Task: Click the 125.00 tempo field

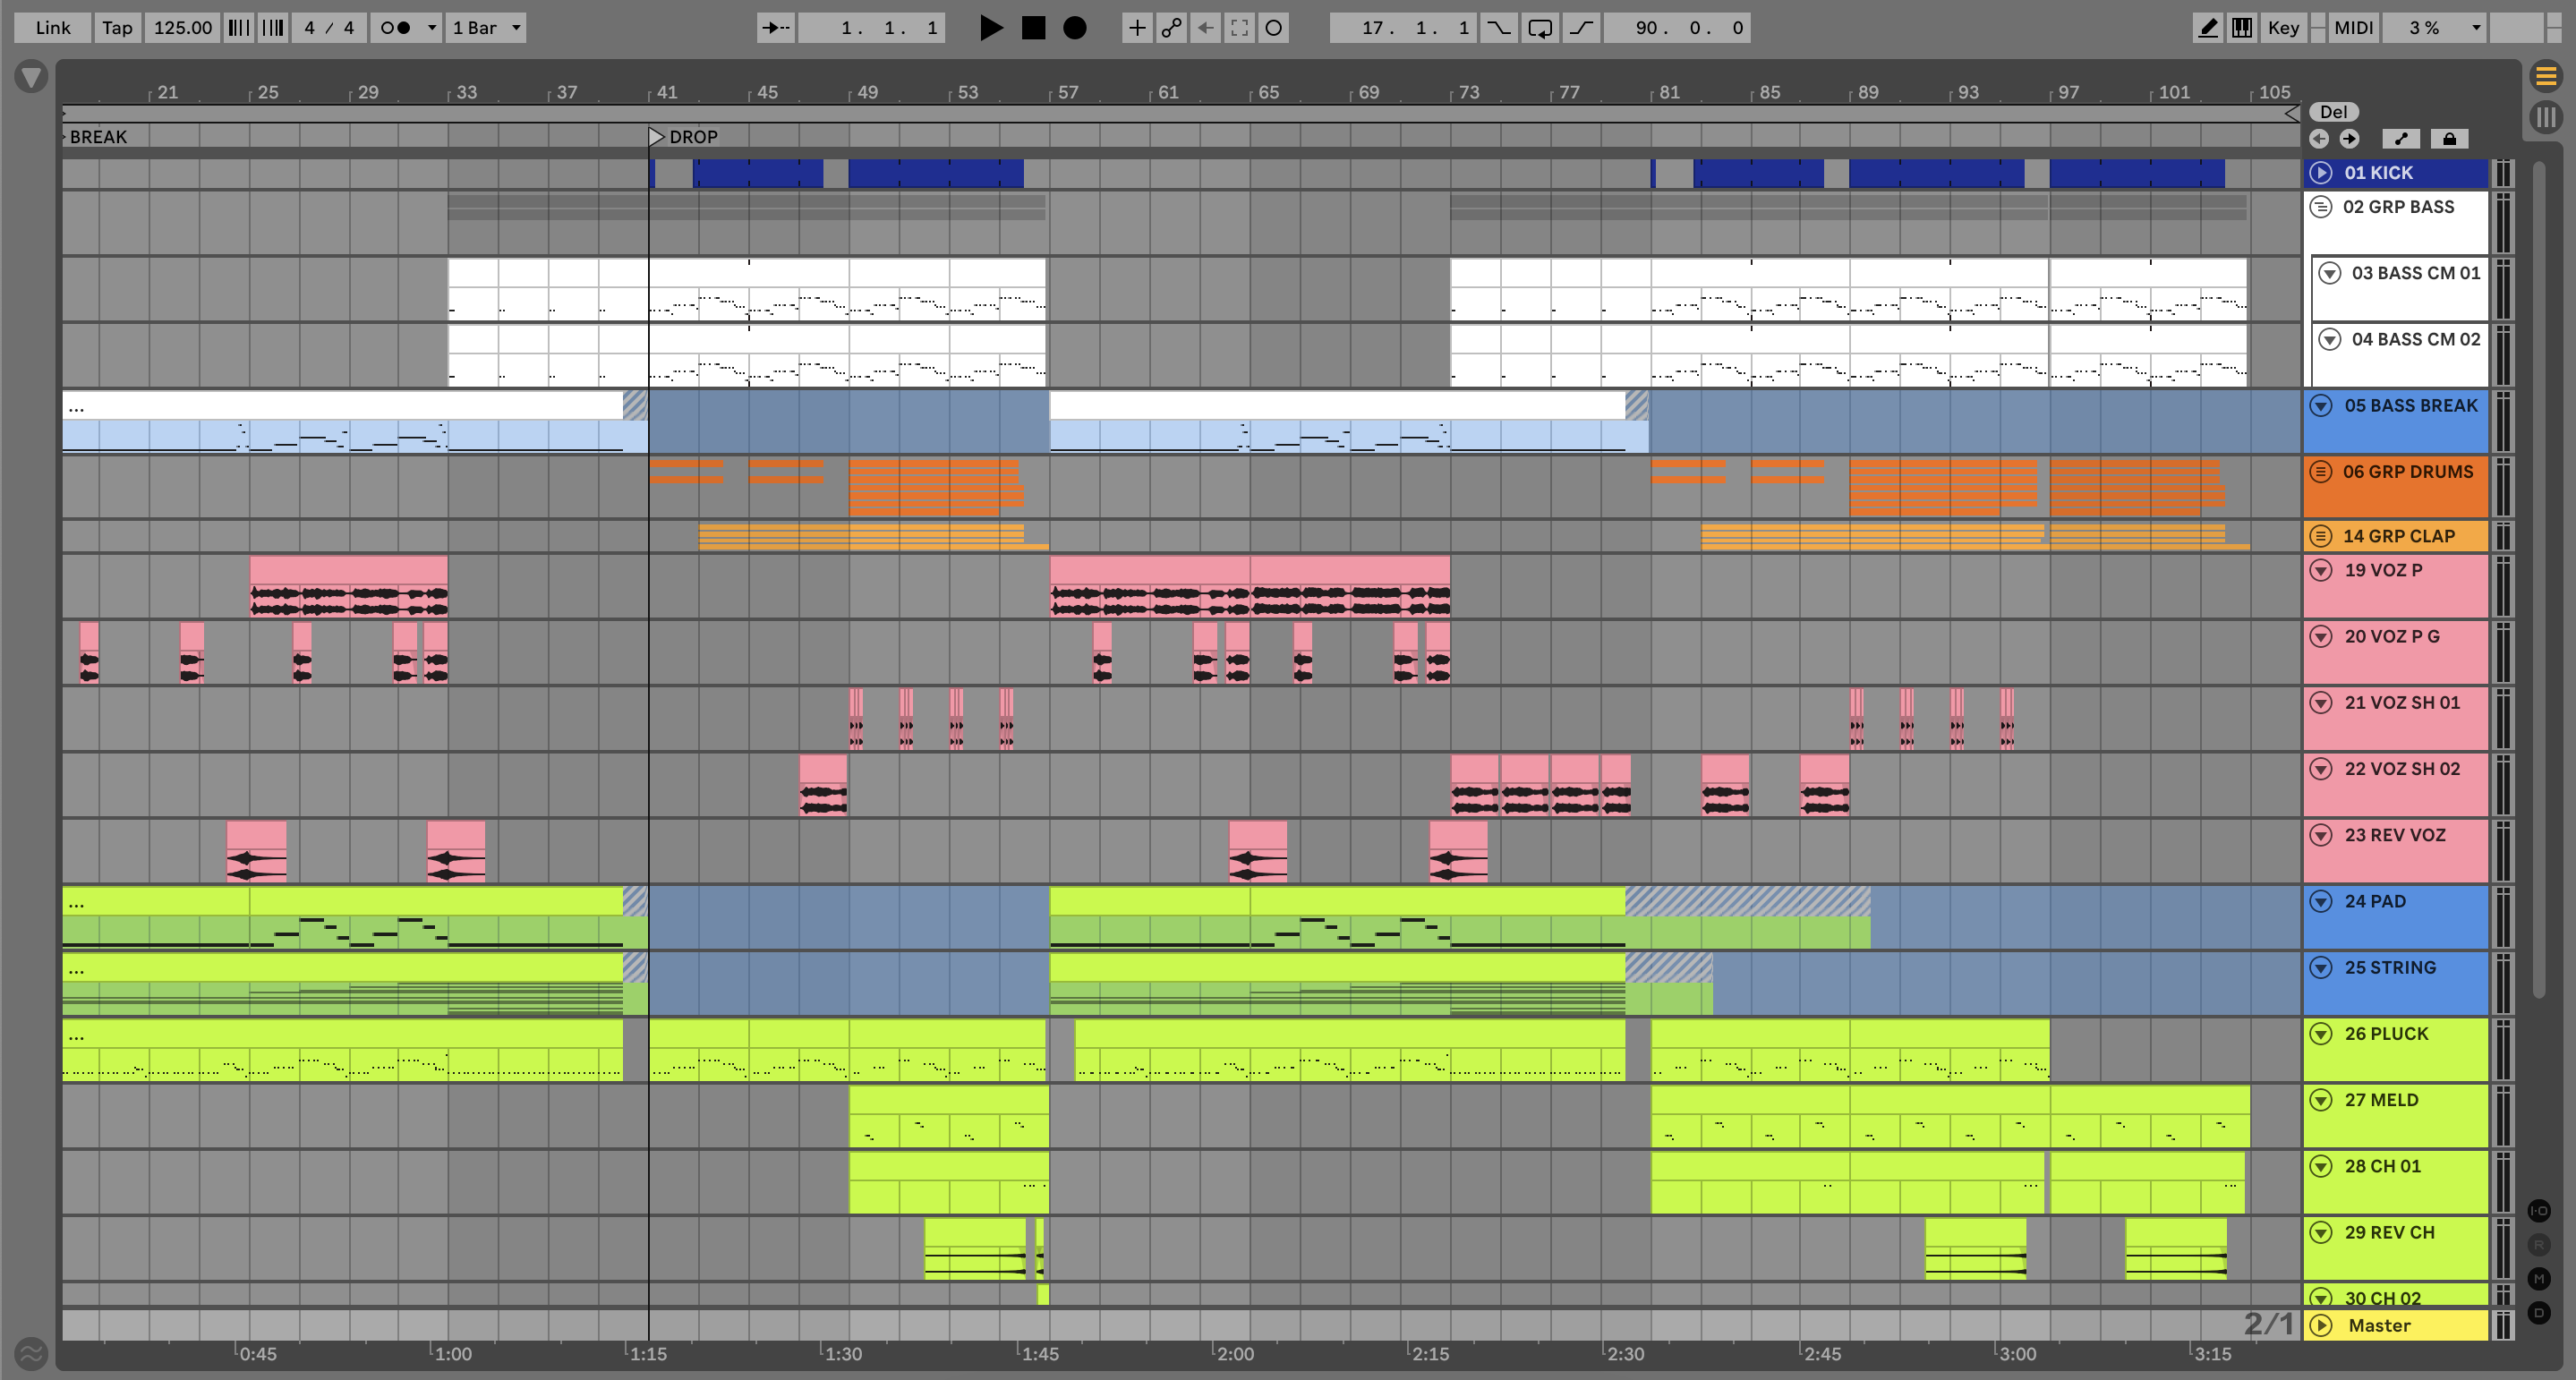Action: [x=182, y=28]
